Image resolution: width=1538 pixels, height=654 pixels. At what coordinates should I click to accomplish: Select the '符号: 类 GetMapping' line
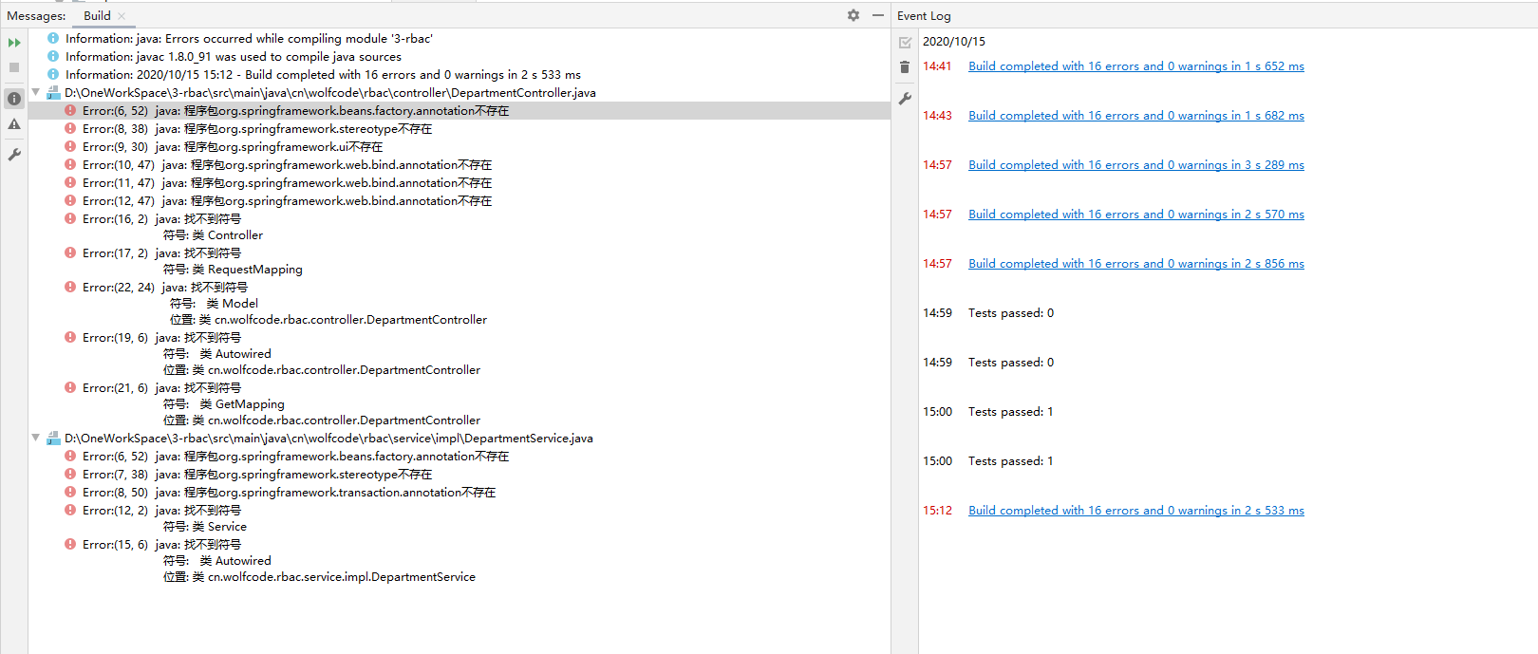(224, 404)
